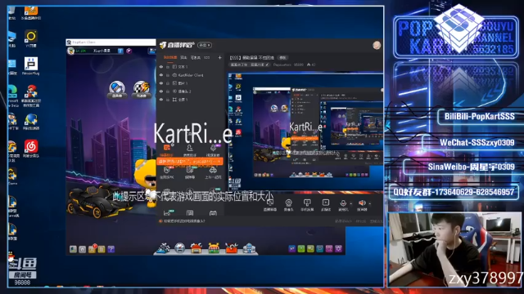Screen dimensions: 524x294
Task: Open the user avatar in streaming app
Action: [377, 45]
